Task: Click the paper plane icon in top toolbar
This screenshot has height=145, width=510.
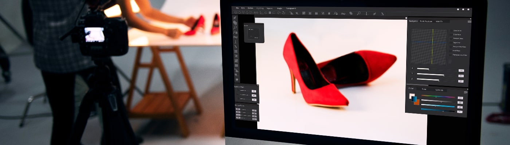Action: (x=374, y=14)
